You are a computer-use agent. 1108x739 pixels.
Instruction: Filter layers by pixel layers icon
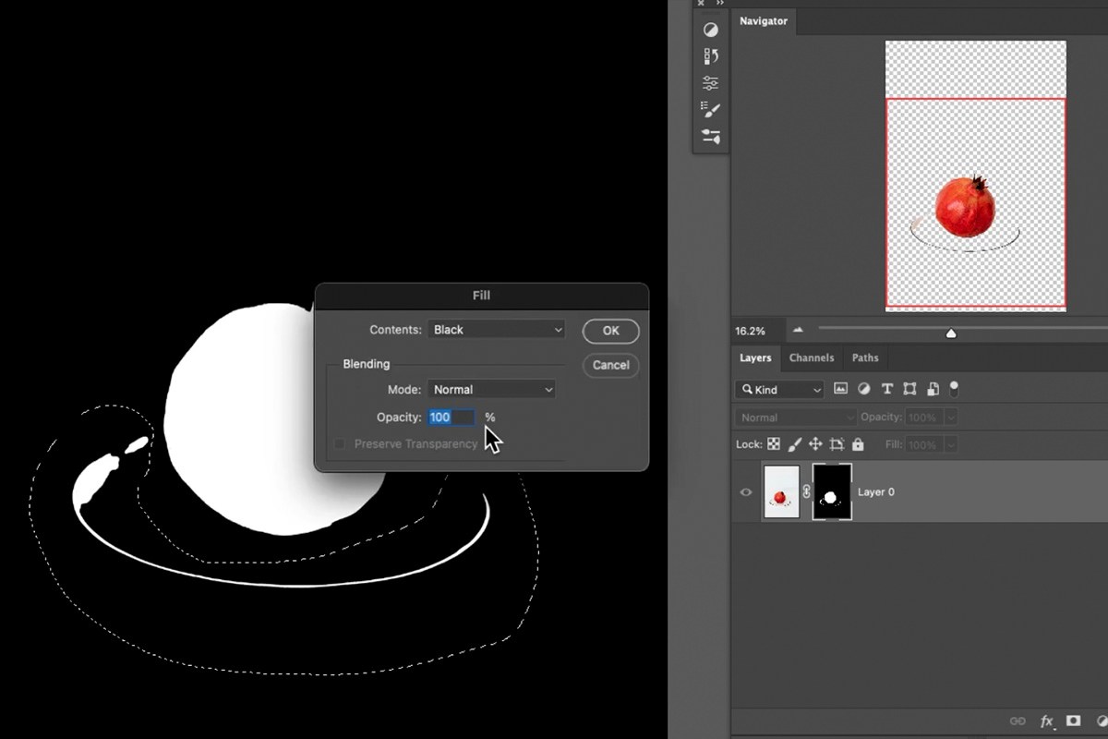click(x=841, y=389)
